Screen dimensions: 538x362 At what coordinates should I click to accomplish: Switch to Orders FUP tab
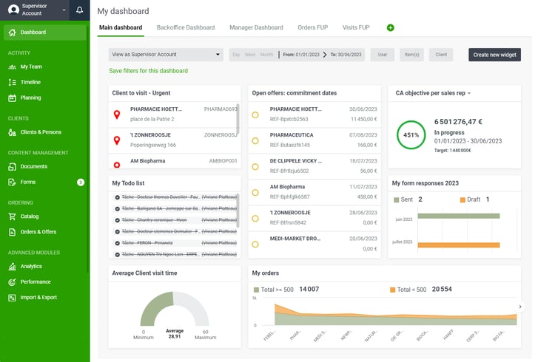[312, 27]
